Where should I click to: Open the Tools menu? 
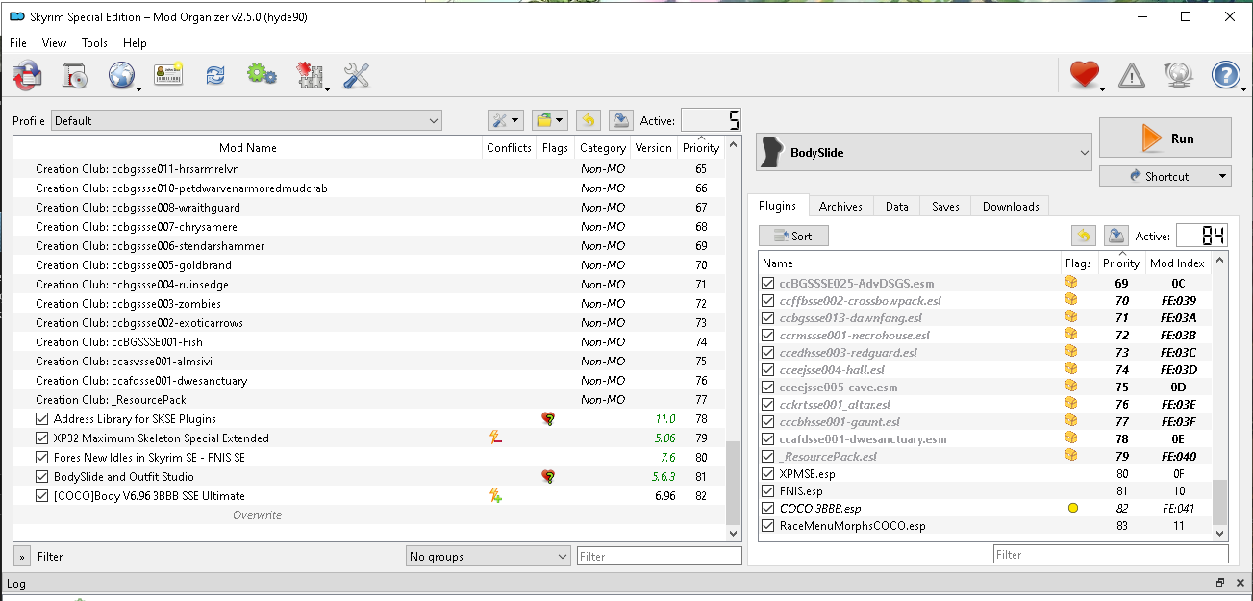click(94, 43)
